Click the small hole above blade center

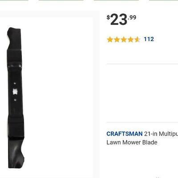(15, 83)
